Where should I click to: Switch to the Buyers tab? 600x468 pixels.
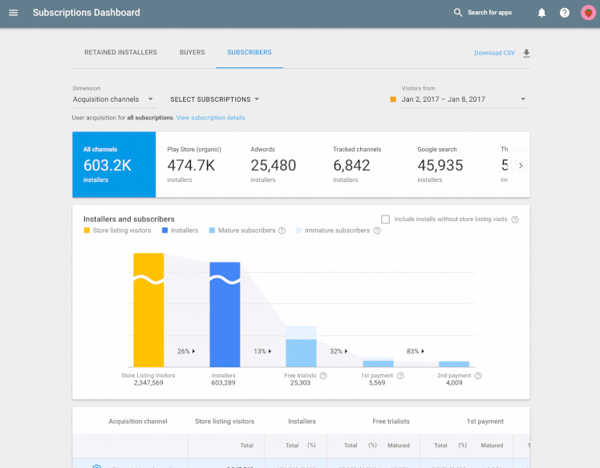(x=192, y=52)
